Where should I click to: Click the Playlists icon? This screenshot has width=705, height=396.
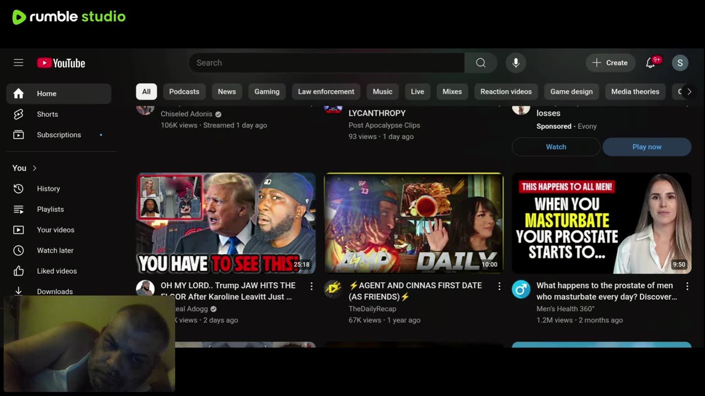click(19, 209)
